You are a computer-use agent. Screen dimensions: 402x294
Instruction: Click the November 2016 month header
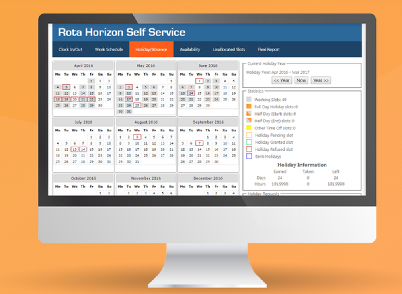(146, 178)
